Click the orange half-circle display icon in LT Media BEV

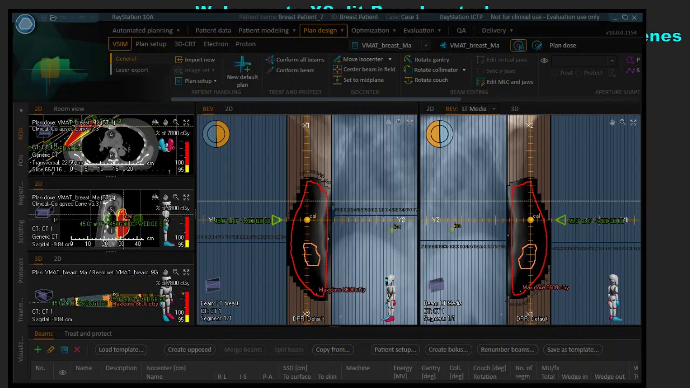pyautogui.click(x=439, y=134)
